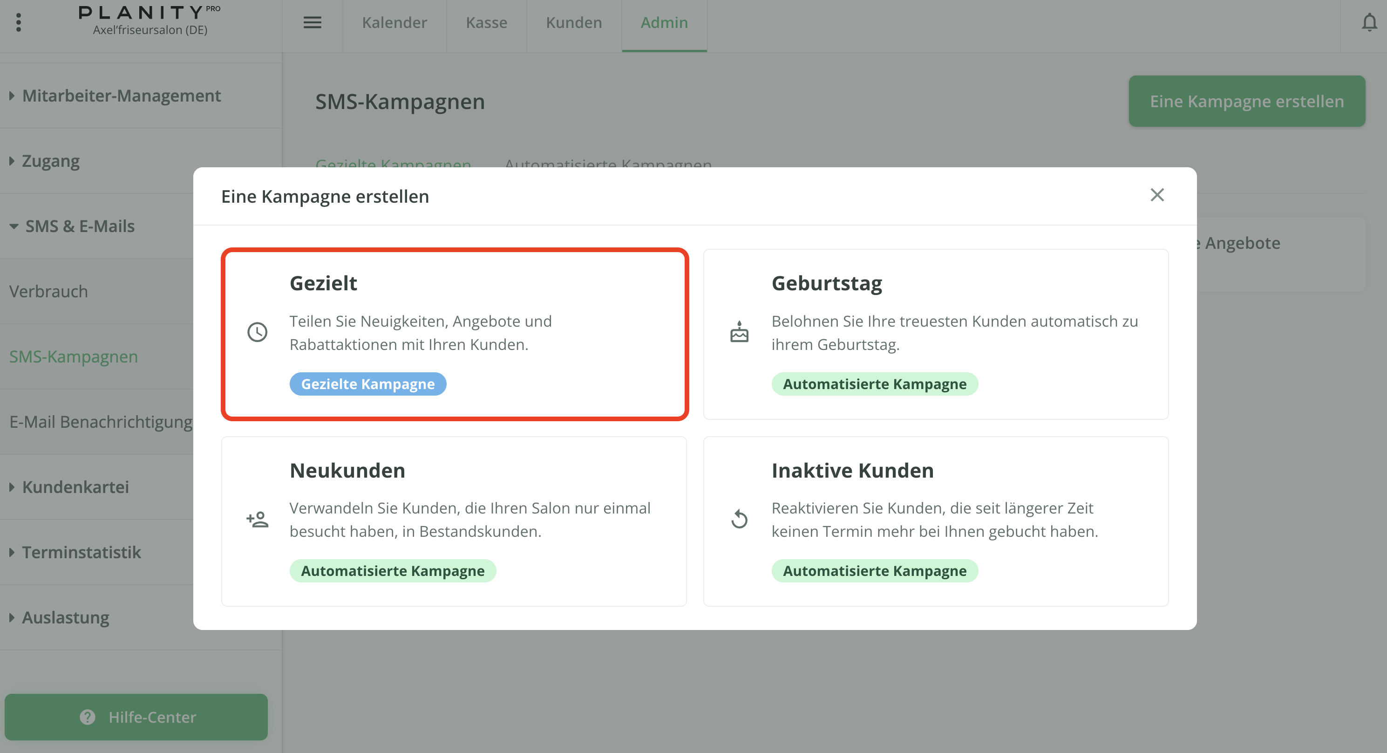Click the question mark icon on Hilfe-Center
1387x753 pixels.
(88, 717)
